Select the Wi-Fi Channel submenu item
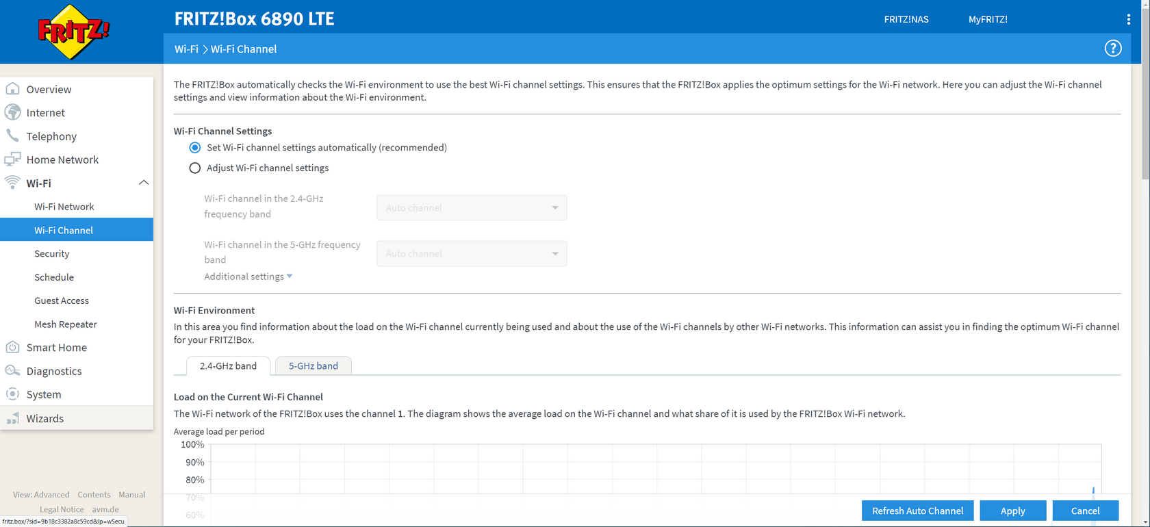Viewport: 1150px width, 527px height. point(77,230)
